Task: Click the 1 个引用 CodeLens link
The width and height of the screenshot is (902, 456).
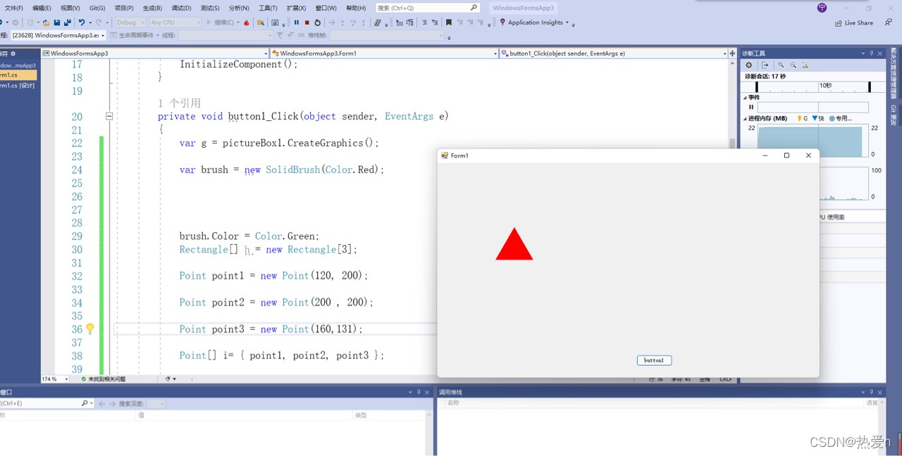Action: click(179, 103)
